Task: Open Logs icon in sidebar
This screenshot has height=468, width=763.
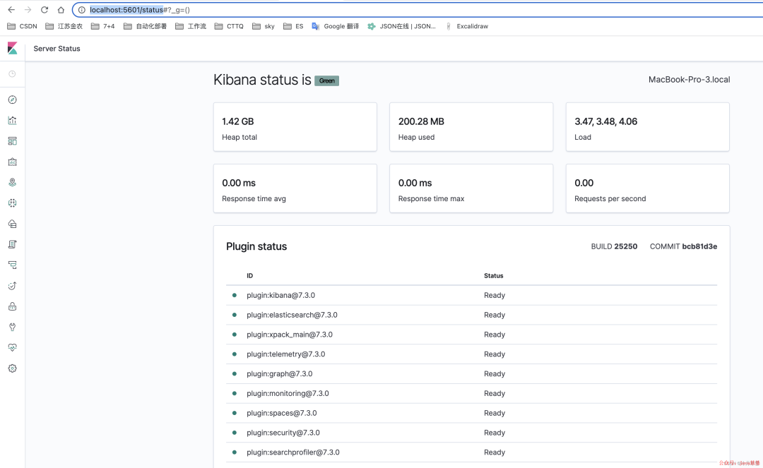Action: tap(12, 244)
